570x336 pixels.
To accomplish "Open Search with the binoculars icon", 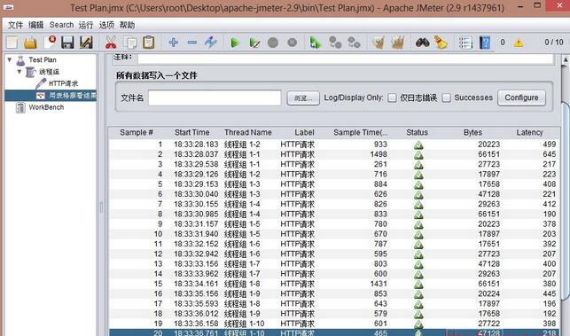I will pos(423,43).
